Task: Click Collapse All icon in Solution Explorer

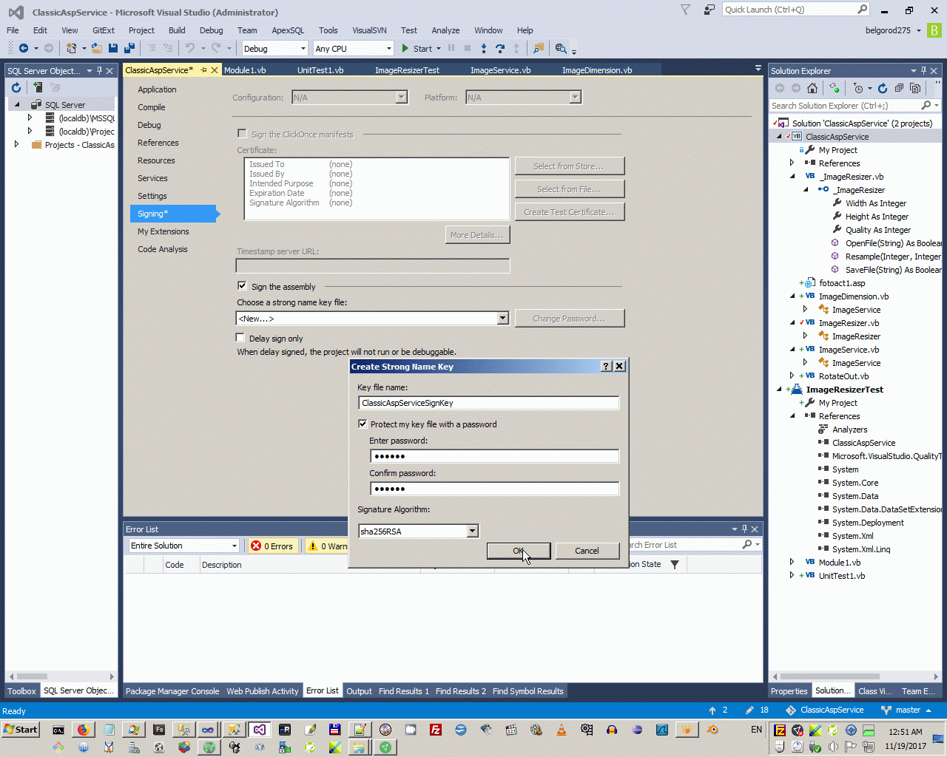Action: pos(899,88)
